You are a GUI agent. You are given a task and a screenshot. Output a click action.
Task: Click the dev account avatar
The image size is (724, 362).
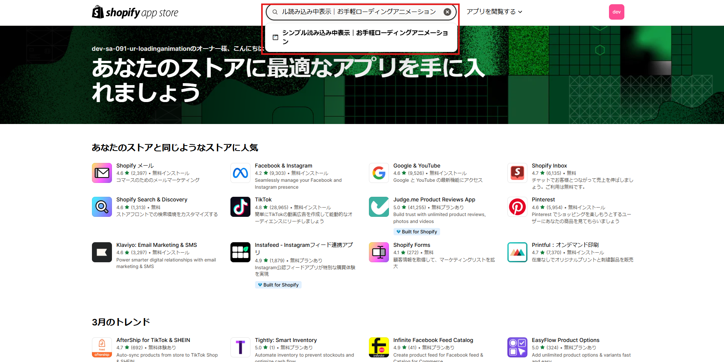(616, 12)
